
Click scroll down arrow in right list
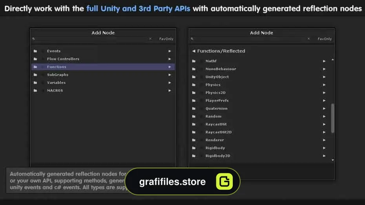333,160
